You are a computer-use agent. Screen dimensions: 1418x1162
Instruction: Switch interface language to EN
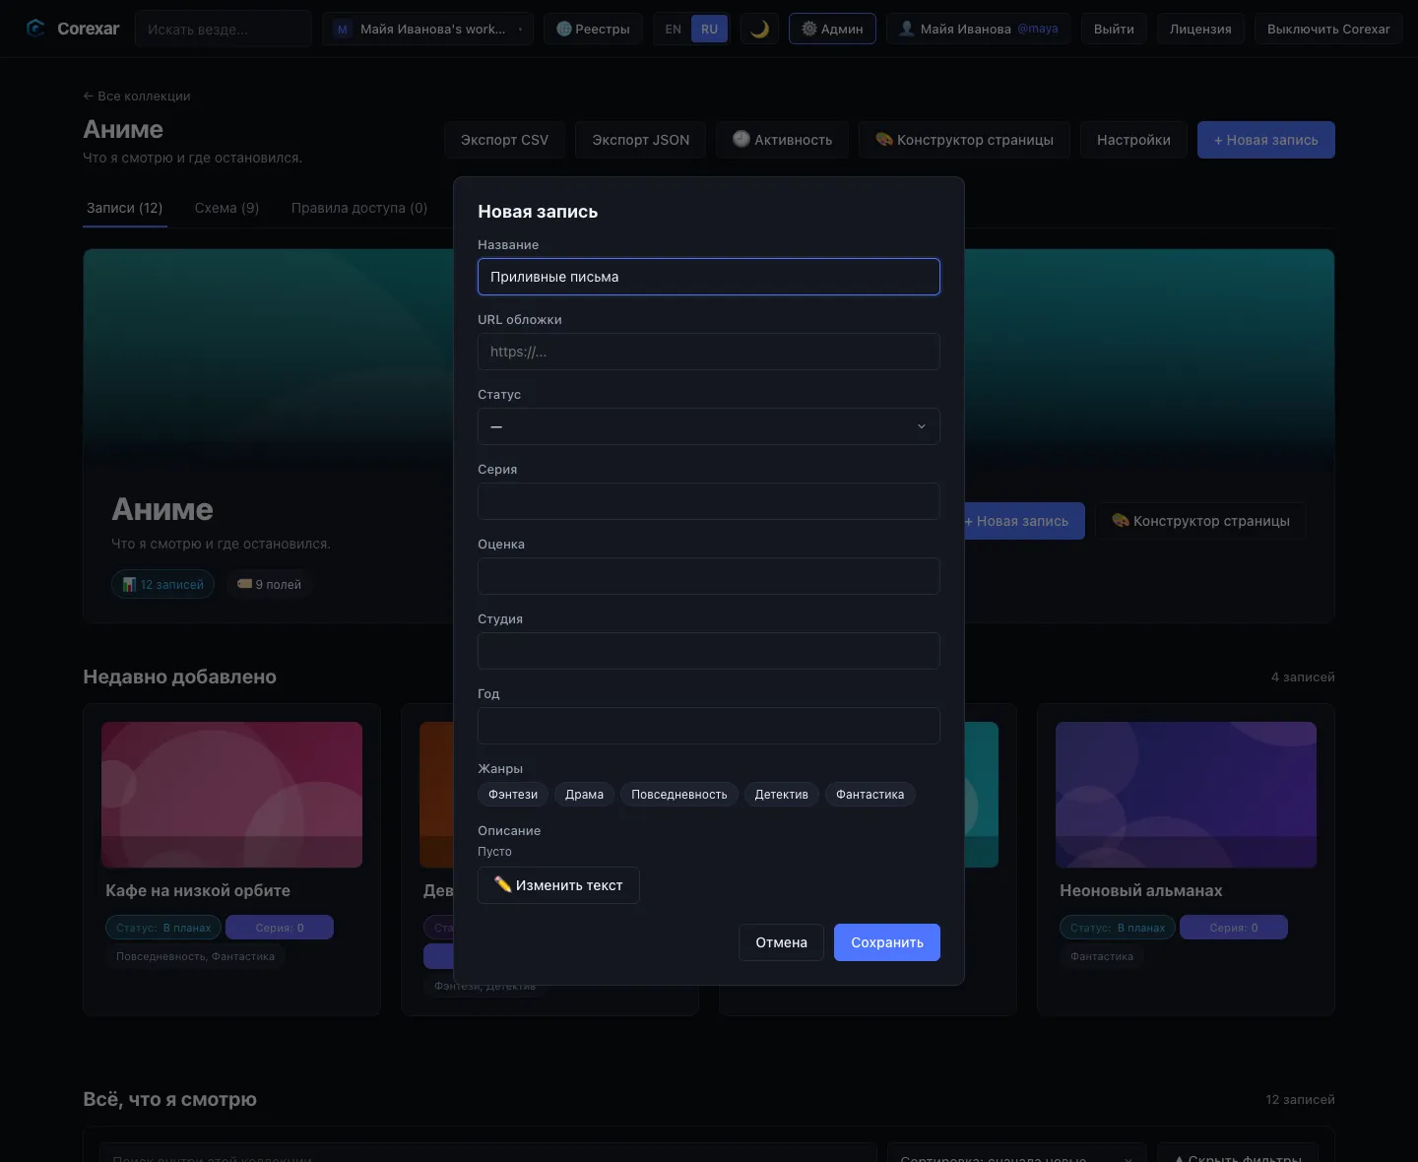(x=673, y=30)
